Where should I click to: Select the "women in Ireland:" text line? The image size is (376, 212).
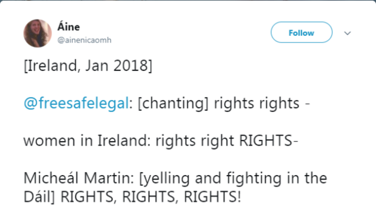87,140
